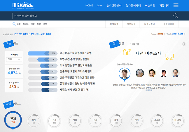Open issue 세월호 선체 변형 현 위치 거치
The width and height of the screenshot is (189, 132).
click(75, 90)
